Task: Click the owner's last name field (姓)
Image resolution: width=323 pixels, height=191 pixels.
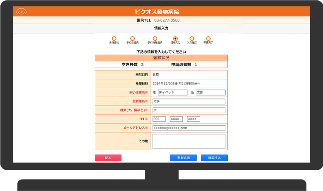Action: (x=172, y=92)
